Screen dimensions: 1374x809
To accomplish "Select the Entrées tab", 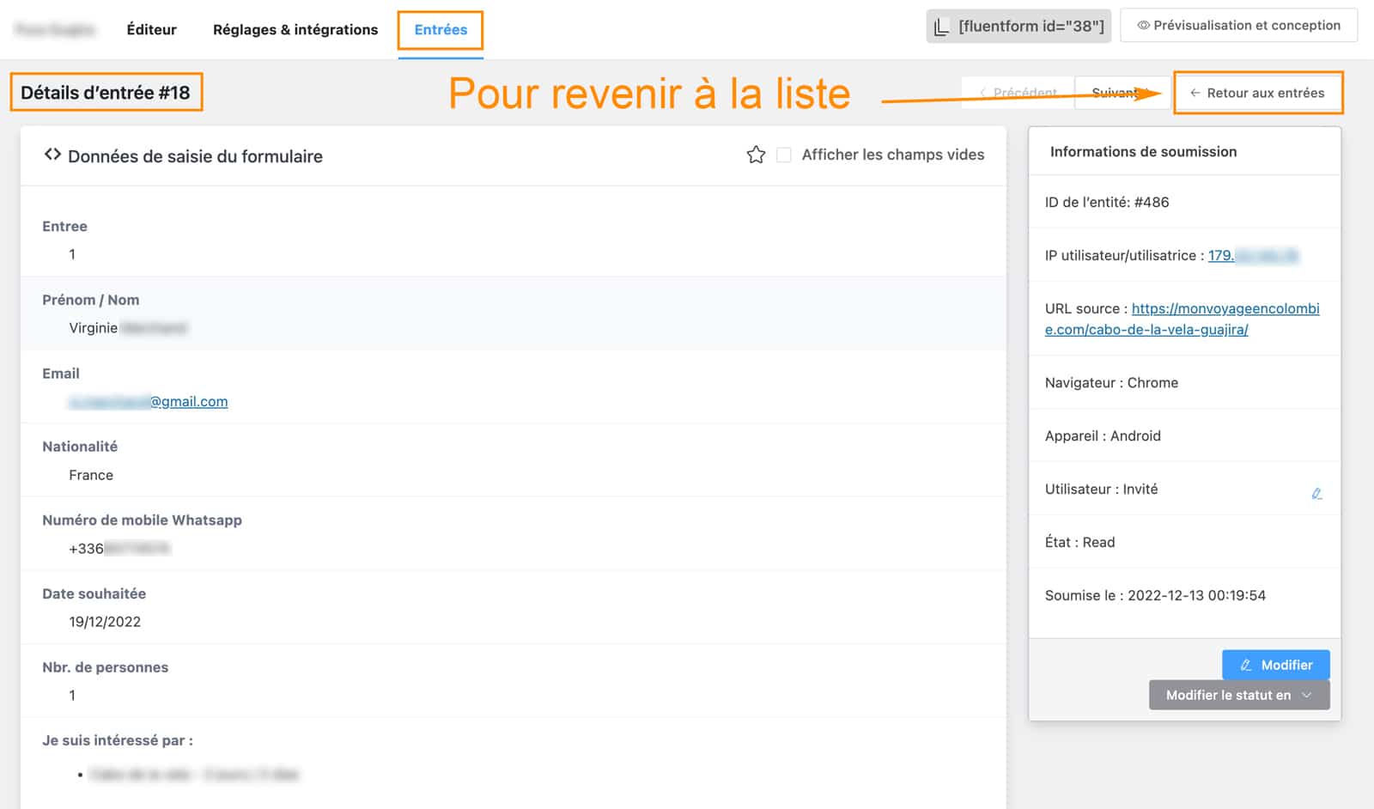I will [x=441, y=28].
